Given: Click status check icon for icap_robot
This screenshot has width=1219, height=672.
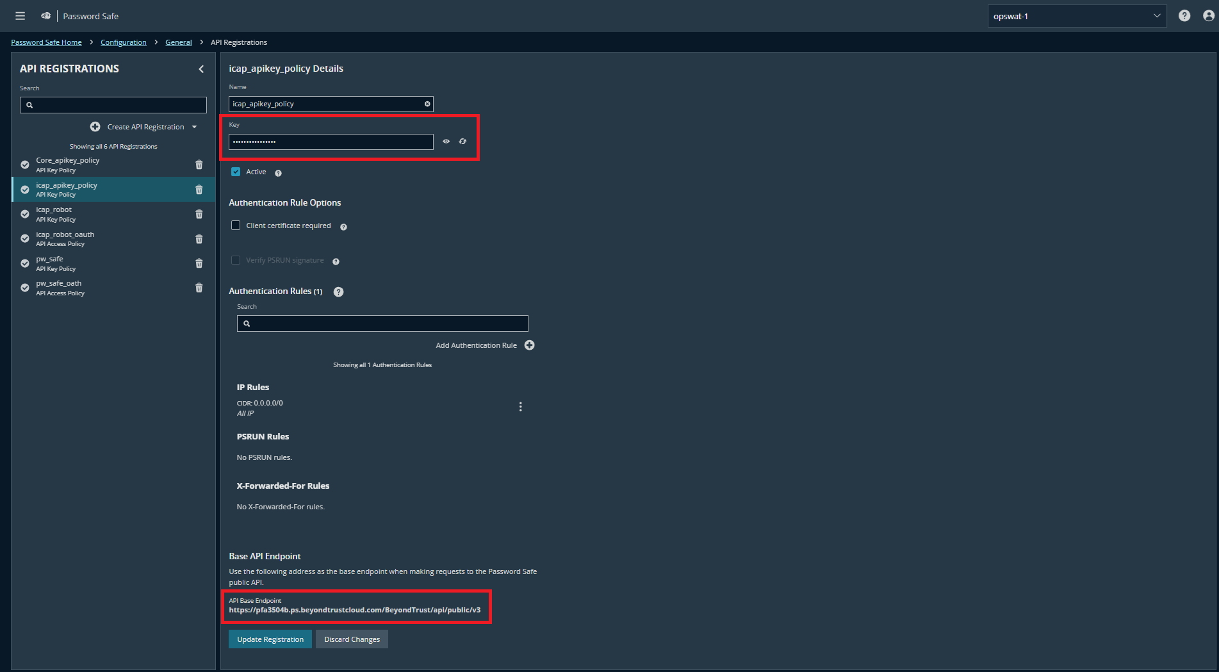Looking at the screenshot, I should click(x=25, y=214).
